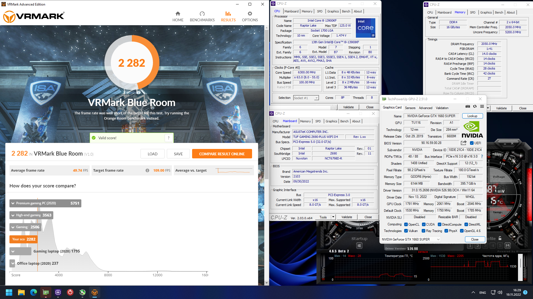Click the valid score question mark

(169, 138)
